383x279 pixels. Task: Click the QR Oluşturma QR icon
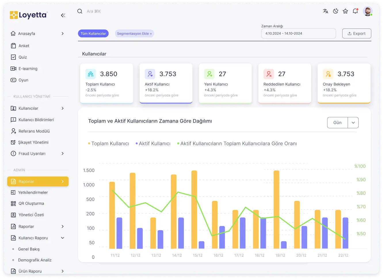(13, 204)
